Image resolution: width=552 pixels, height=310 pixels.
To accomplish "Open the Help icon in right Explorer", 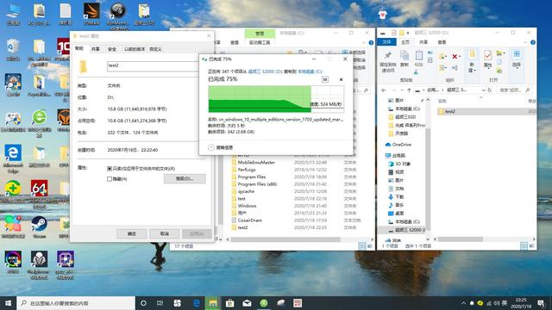I will [533, 42].
